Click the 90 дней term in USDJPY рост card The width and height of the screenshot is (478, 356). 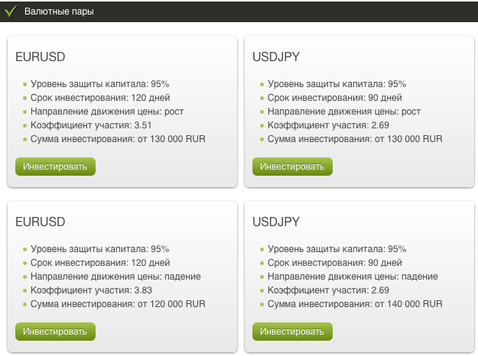pos(385,98)
